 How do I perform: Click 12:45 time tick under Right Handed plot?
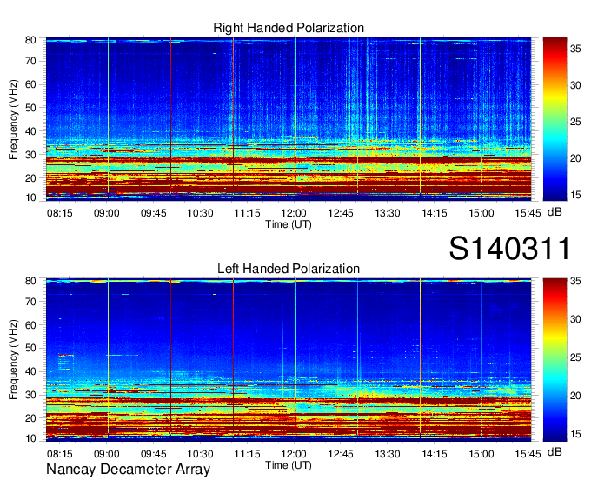pos(341,213)
